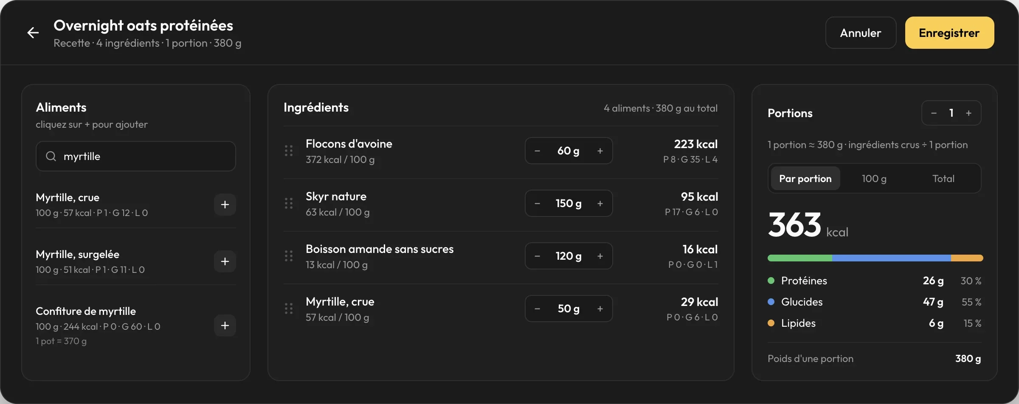The width and height of the screenshot is (1019, 404).
Task: Select the Lipides macro row label
Action: pos(798,323)
